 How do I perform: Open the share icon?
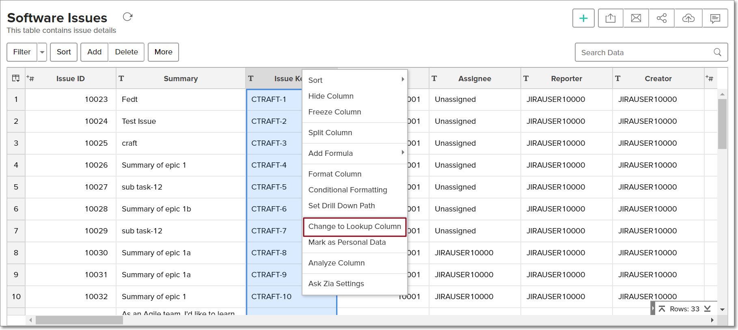tap(662, 18)
